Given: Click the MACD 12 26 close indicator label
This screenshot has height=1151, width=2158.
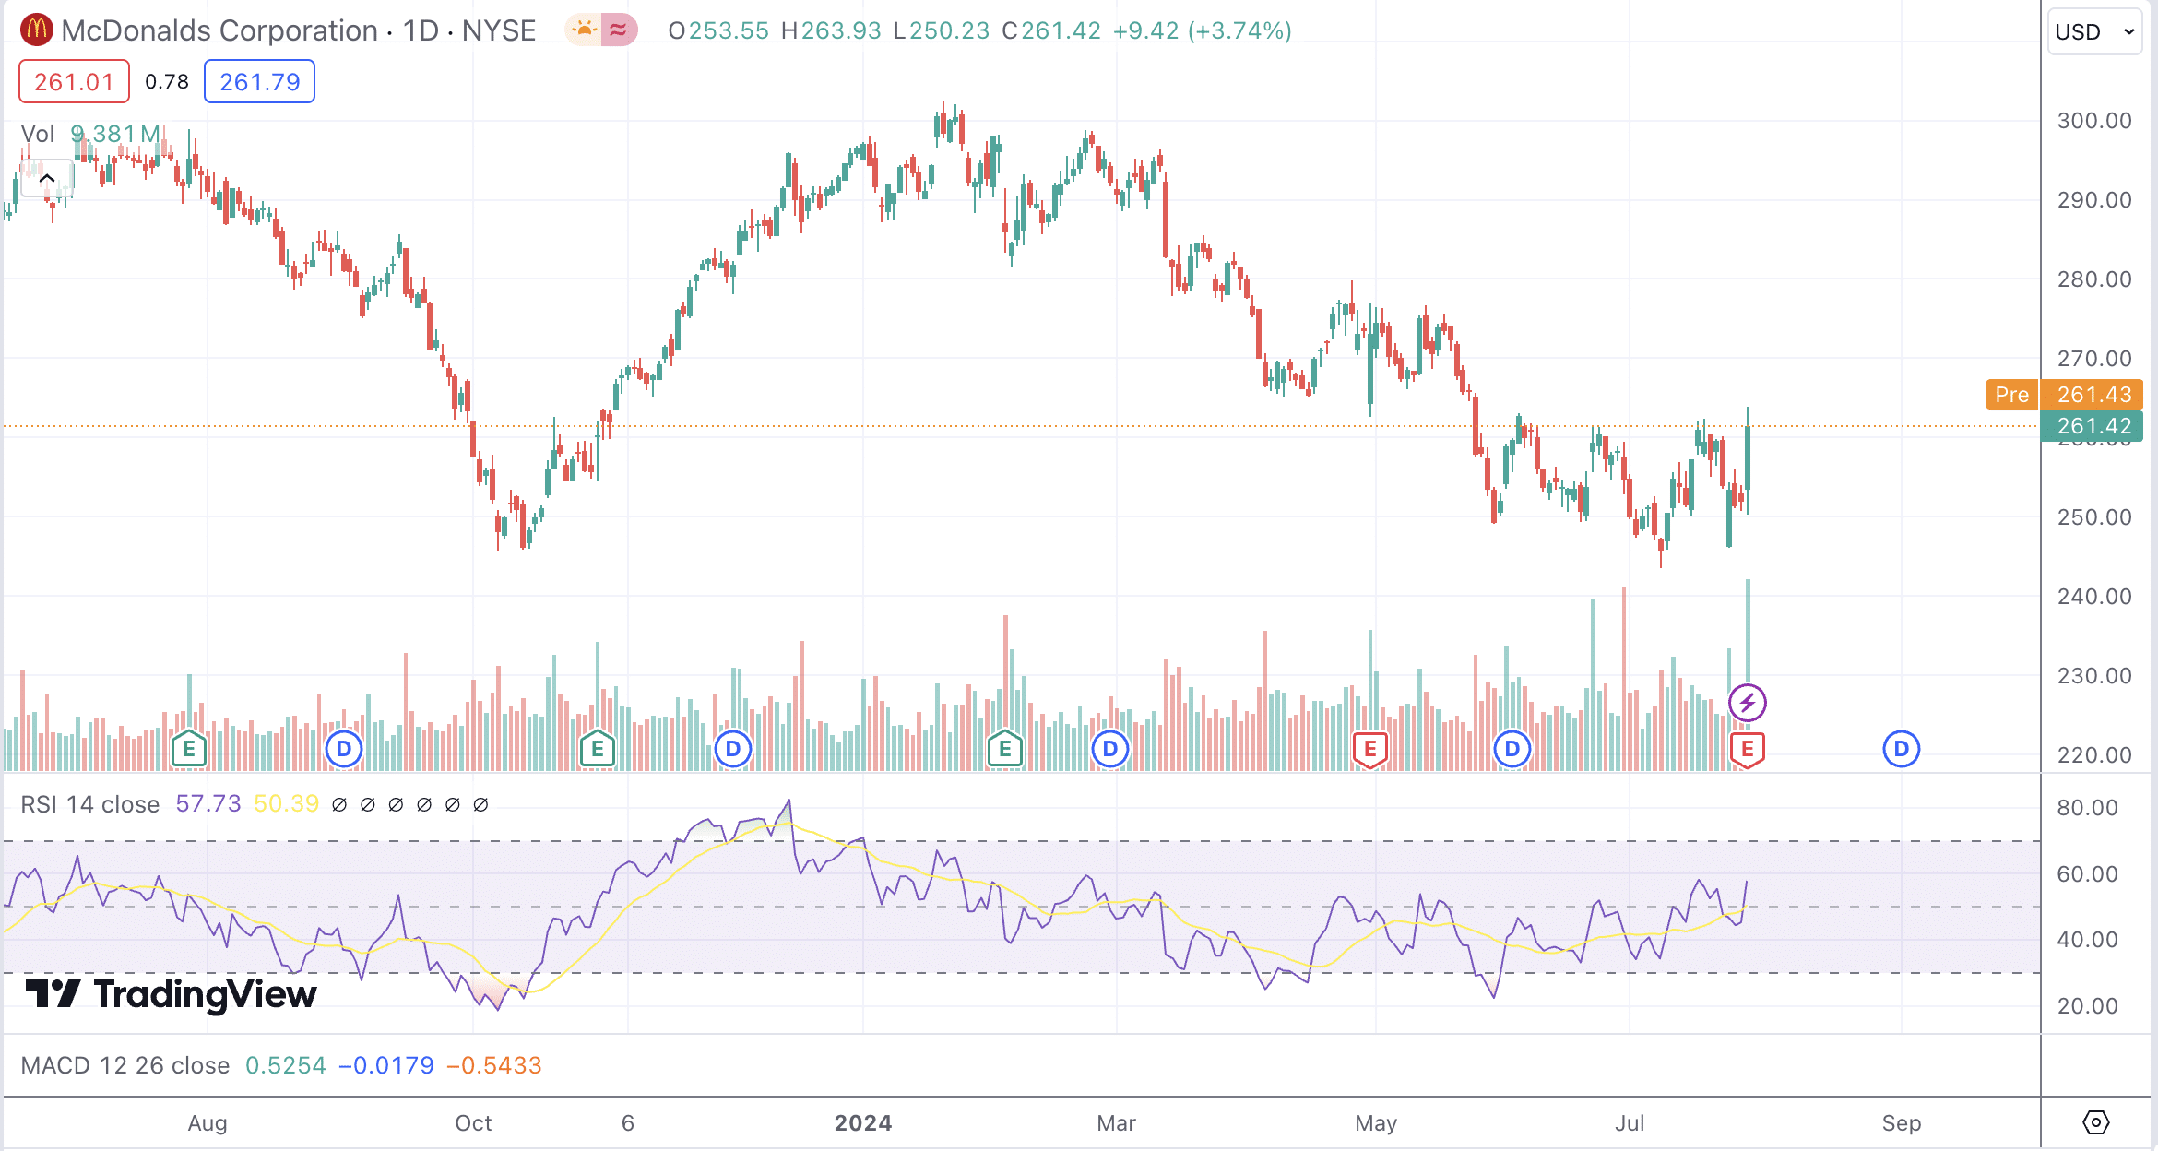Looking at the screenshot, I should [125, 1065].
